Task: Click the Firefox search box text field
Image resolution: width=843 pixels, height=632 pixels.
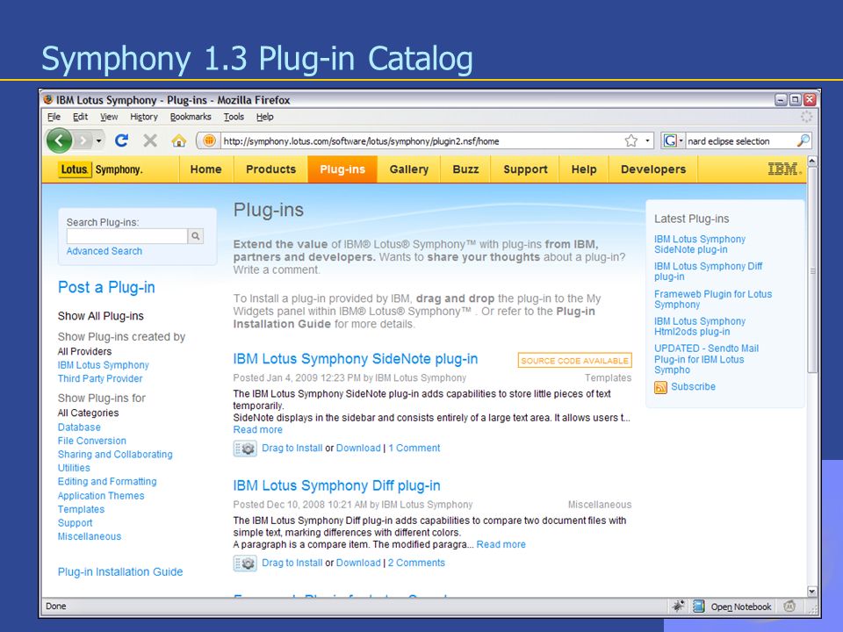Action: click(741, 140)
